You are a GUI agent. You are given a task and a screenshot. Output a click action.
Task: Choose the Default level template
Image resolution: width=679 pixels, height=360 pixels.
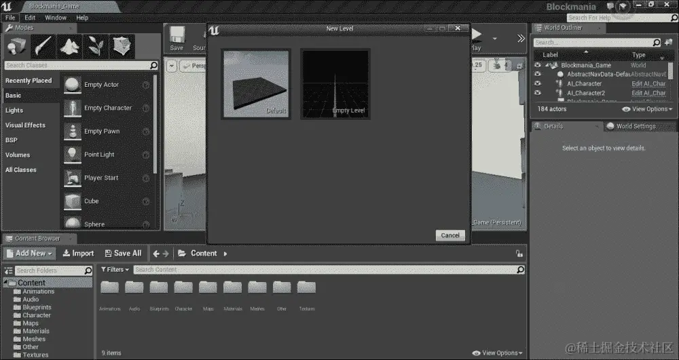point(256,84)
